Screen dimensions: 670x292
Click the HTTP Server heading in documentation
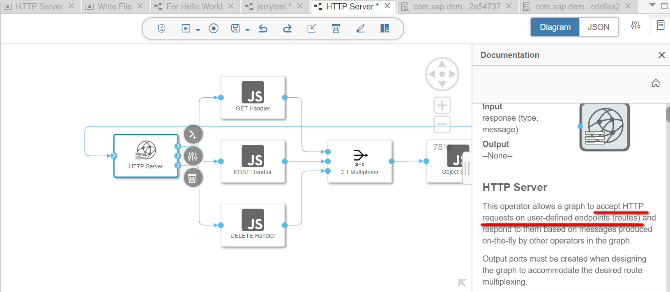(x=515, y=188)
